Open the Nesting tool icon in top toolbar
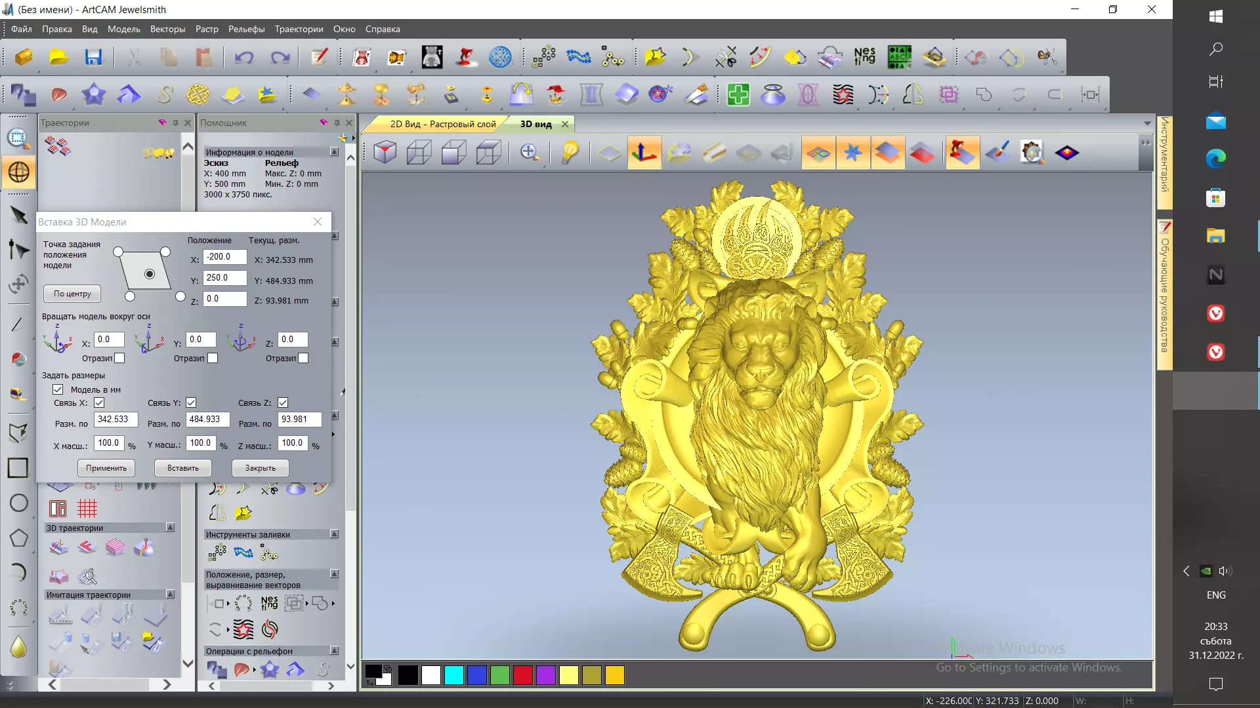This screenshot has height=708, width=1260. click(x=864, y=57)
